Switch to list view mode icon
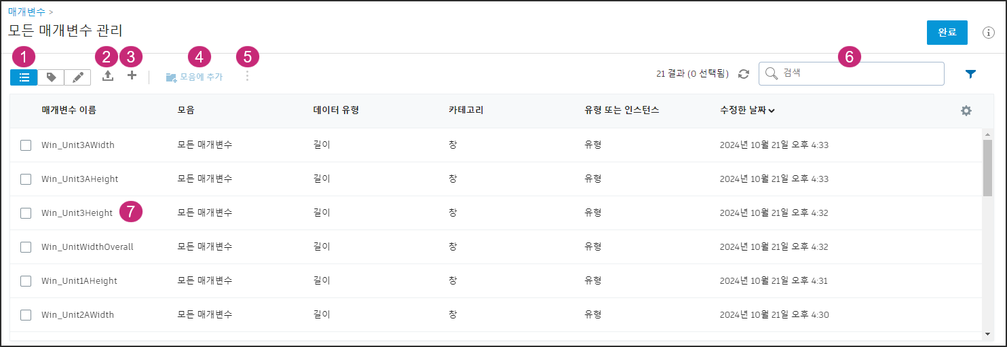Viewport: 1007px width, 347px height. pos(24,77)
